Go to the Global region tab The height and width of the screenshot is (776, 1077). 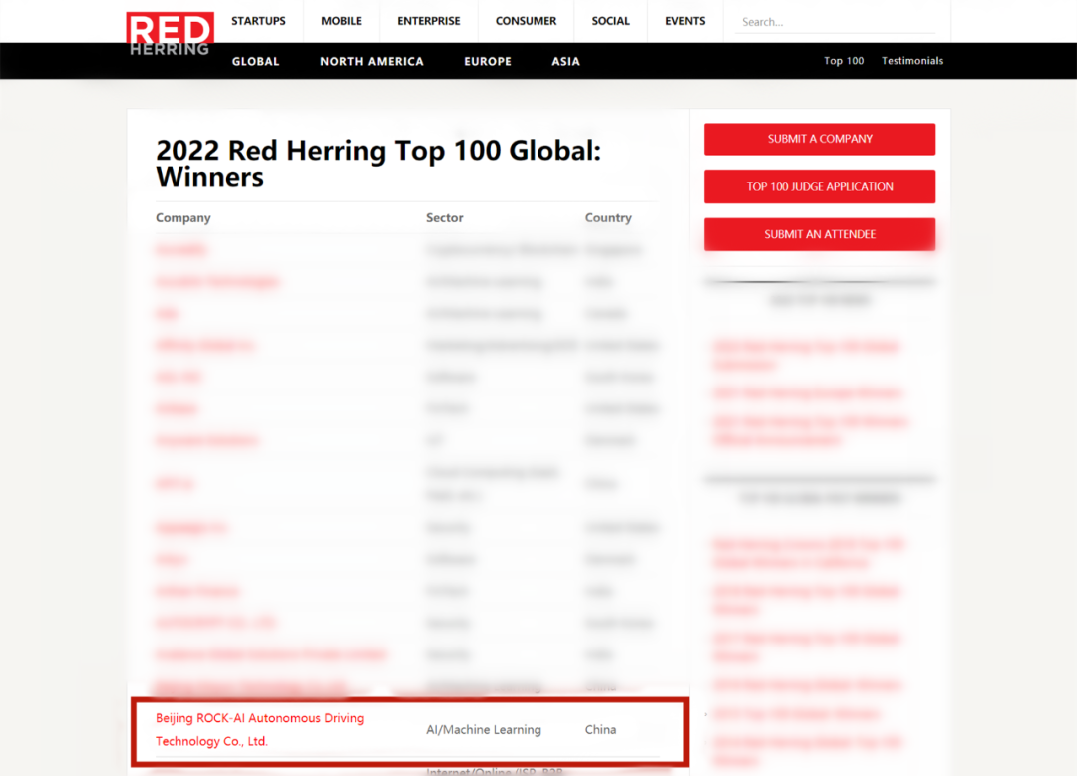255,61
